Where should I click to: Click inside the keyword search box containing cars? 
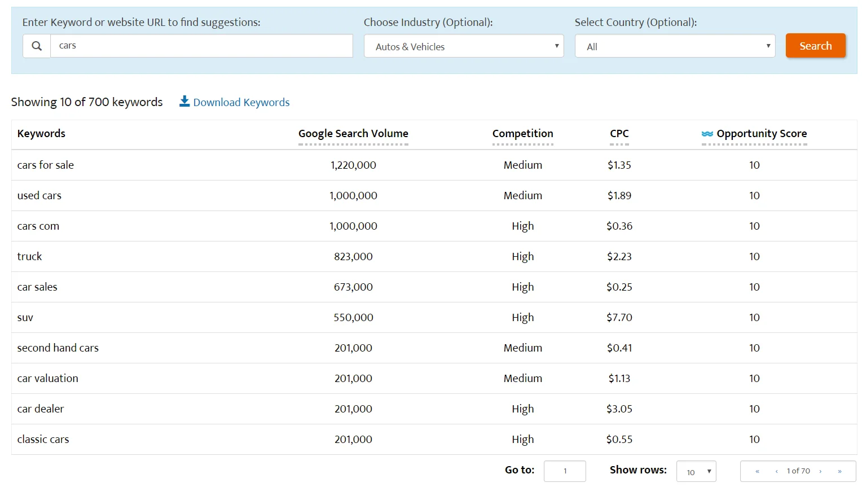click(x=202, y=46)
